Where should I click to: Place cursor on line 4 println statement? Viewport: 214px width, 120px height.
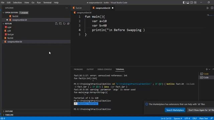click(x=118, y=30)
